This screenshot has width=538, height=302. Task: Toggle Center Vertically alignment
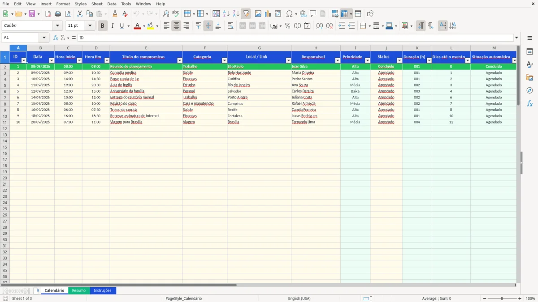[x=208, y=26]
